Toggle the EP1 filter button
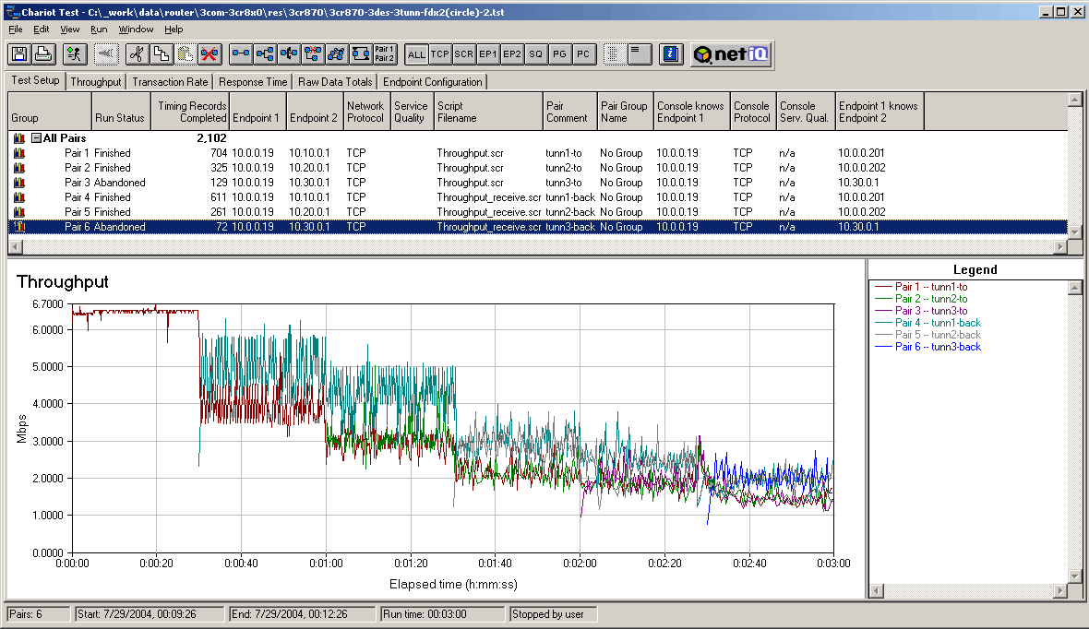Image resolution: width=1089 pixels, height=629 pixels. (x=488, y=54)
